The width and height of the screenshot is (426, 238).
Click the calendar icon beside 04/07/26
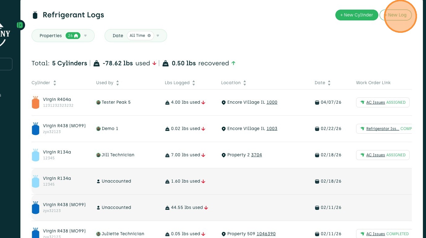point(317,102)
